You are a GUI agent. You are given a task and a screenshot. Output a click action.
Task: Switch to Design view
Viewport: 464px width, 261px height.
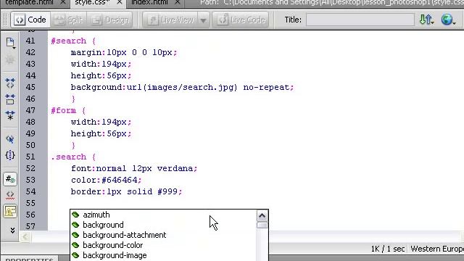[x=110, y=20]
